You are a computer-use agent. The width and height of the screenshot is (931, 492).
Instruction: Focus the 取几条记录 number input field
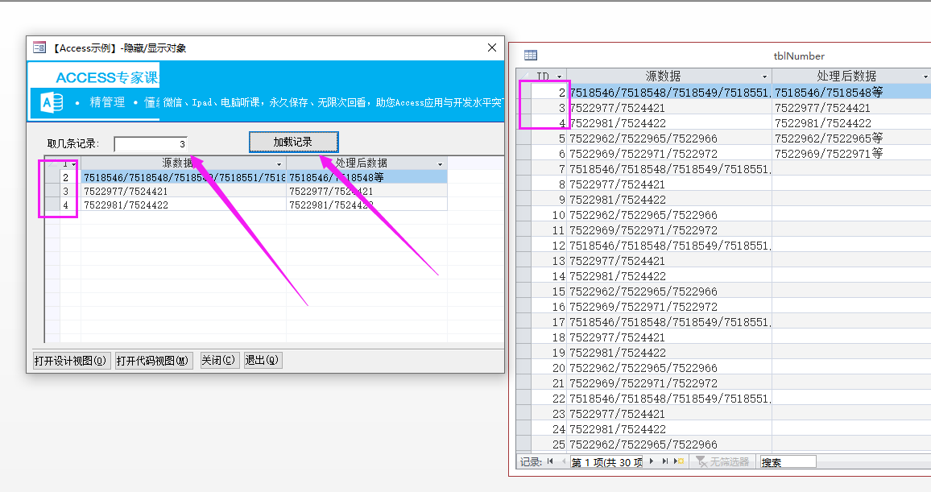151,143
